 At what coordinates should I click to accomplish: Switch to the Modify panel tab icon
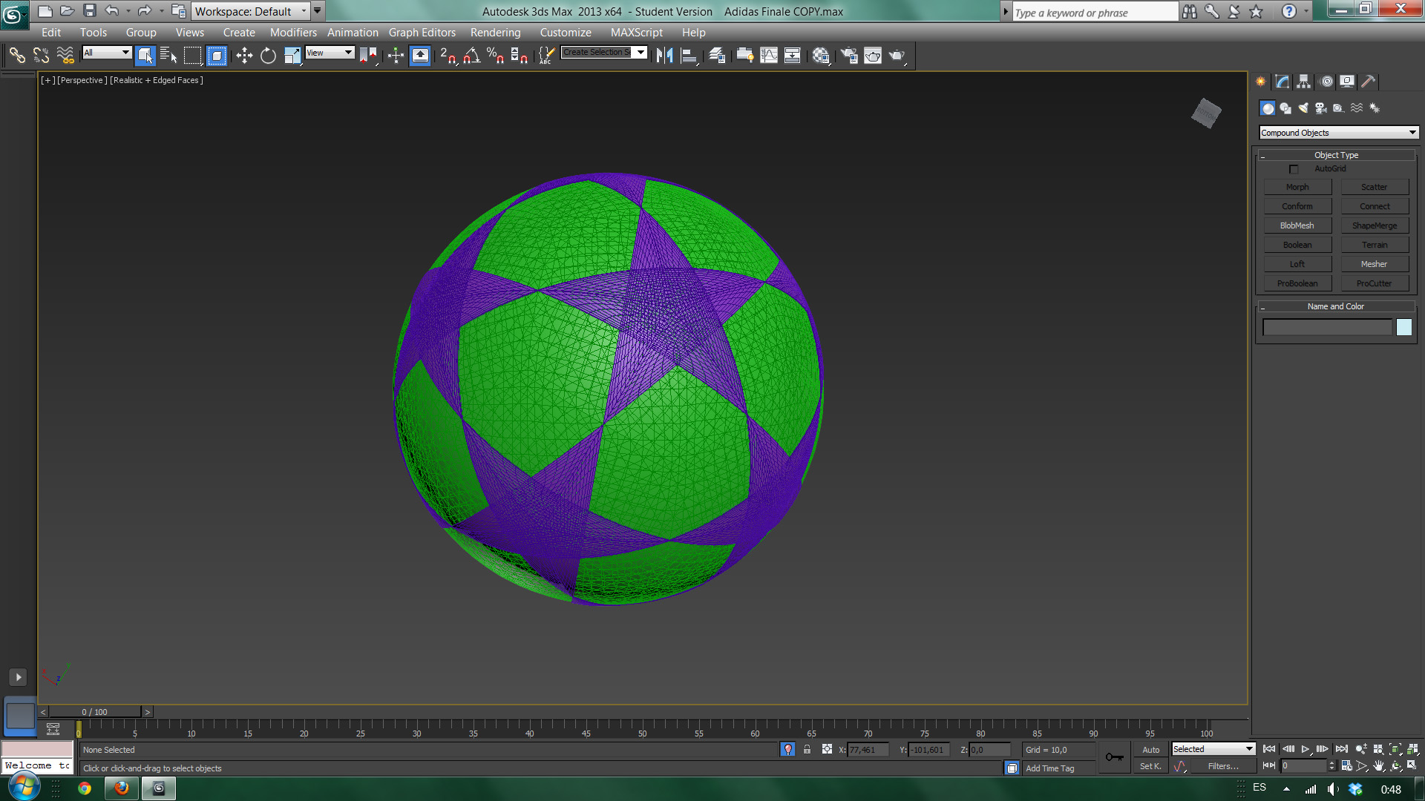[1282, 82]
